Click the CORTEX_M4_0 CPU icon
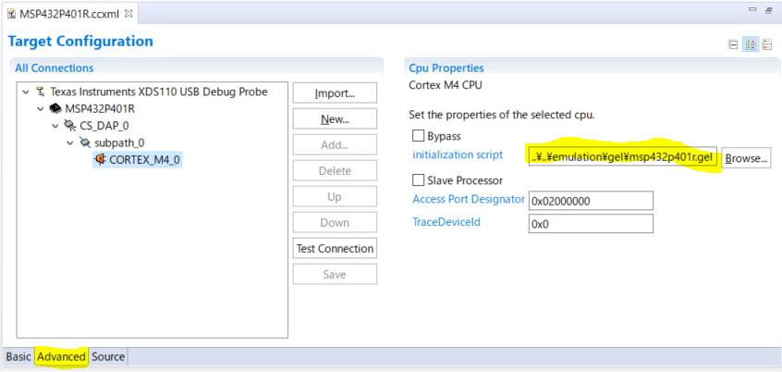 (100, 159)
